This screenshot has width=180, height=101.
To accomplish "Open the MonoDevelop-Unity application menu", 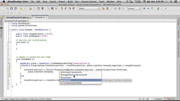I will [18, 1].
